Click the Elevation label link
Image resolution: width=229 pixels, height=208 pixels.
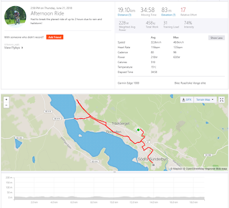tap(168, 15)
